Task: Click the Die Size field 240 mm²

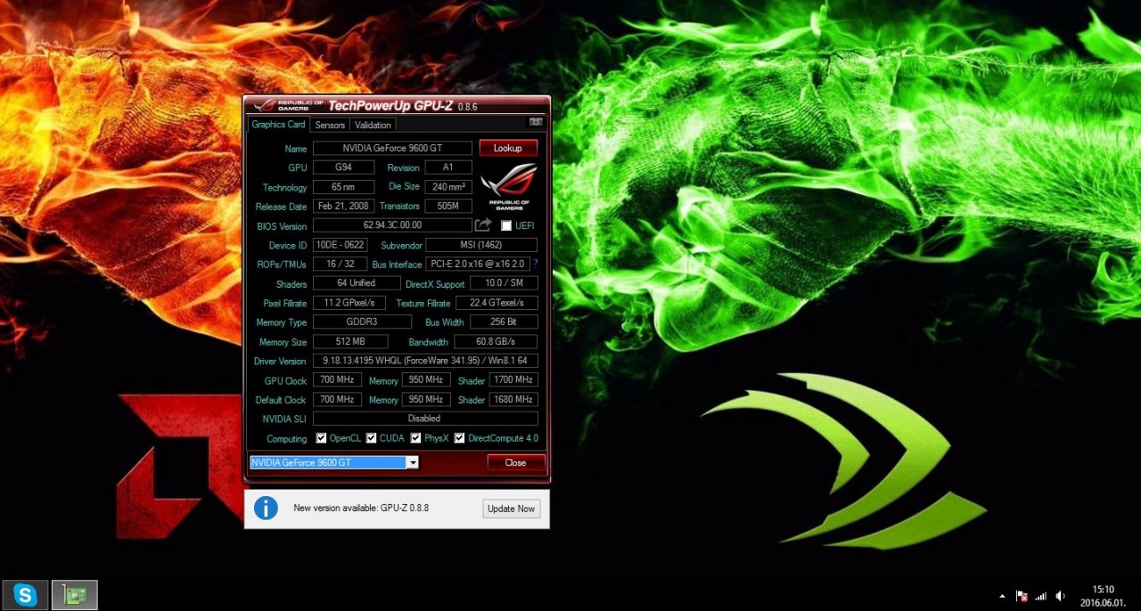Action: pyautogui.click(x=448, y=187)
